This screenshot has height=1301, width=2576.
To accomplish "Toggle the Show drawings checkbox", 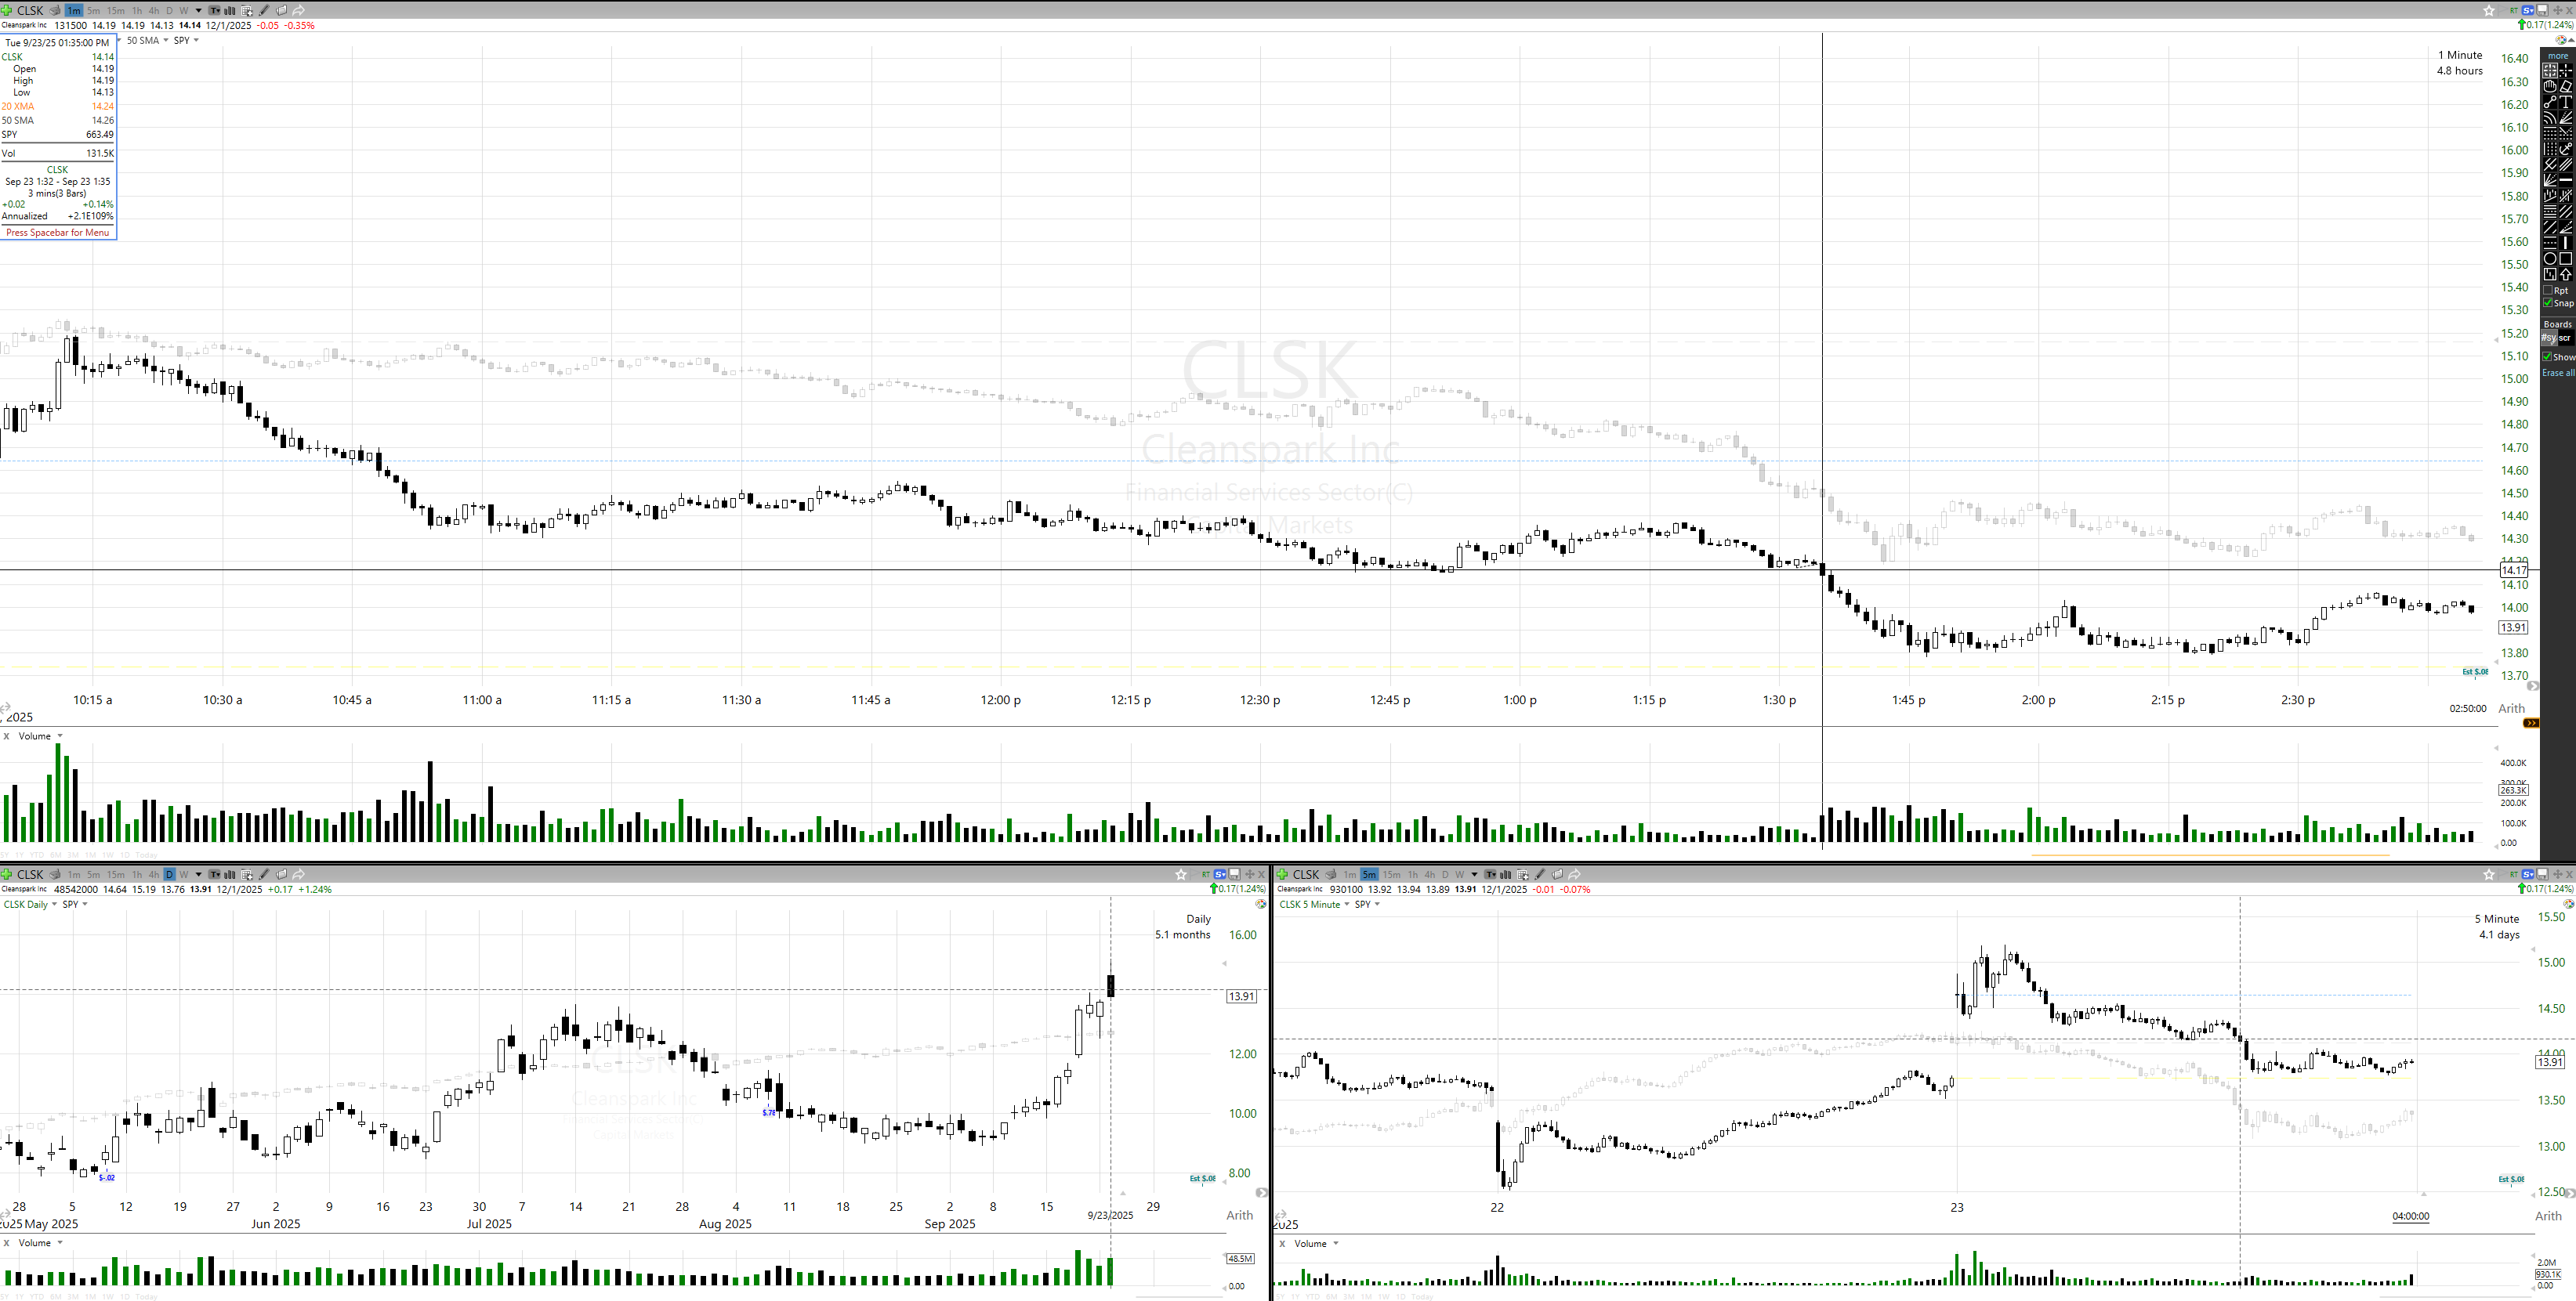I will 2548,356.
